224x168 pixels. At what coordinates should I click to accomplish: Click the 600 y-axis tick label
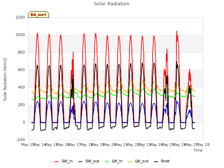(x=21, y=70)
